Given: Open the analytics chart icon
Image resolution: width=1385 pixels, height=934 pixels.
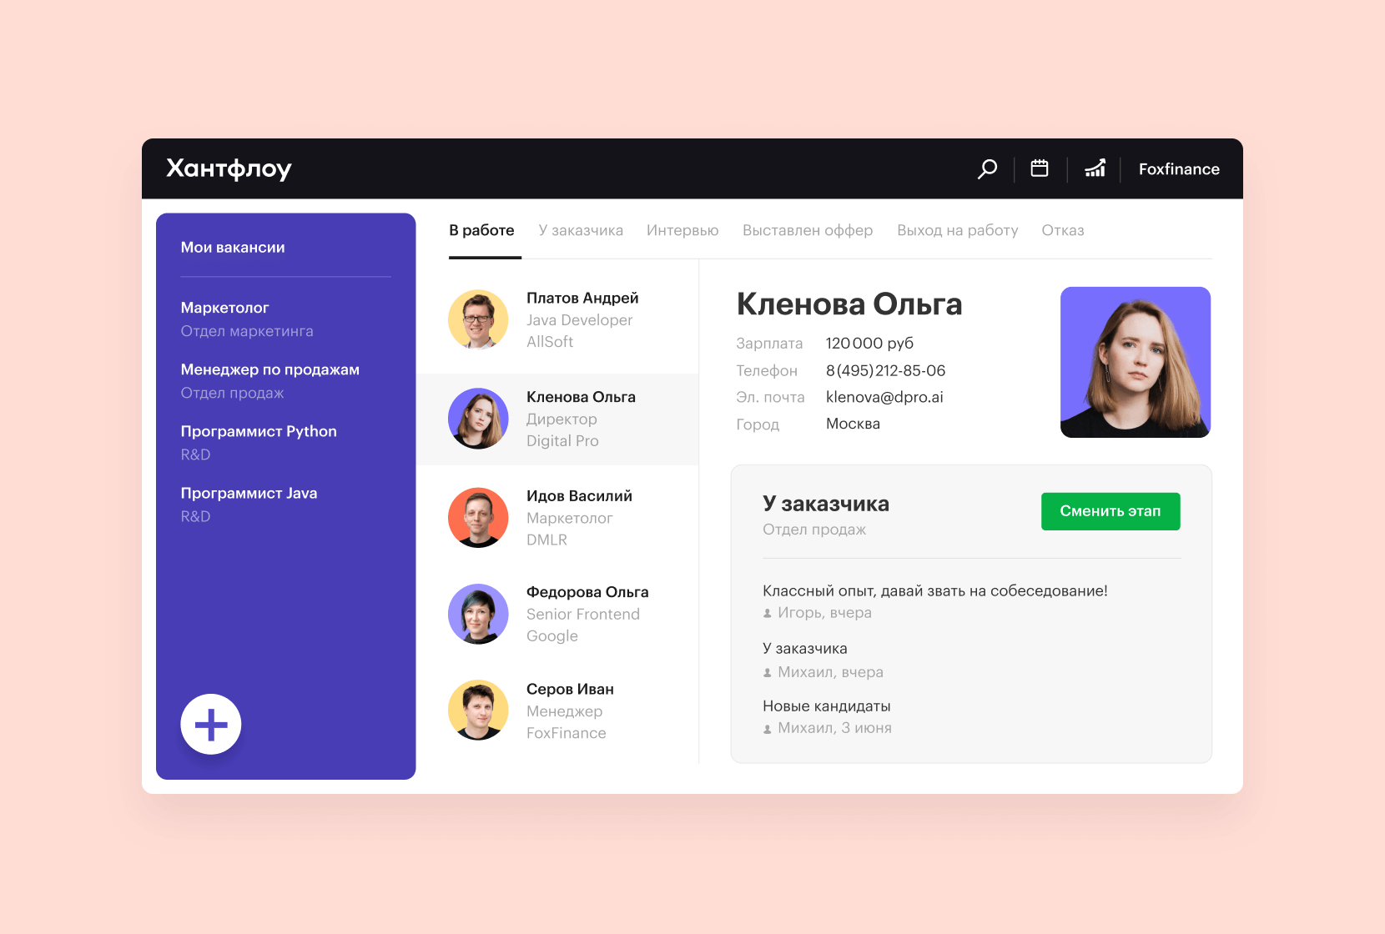Looking at the screenshot, I should point(1095,168).
